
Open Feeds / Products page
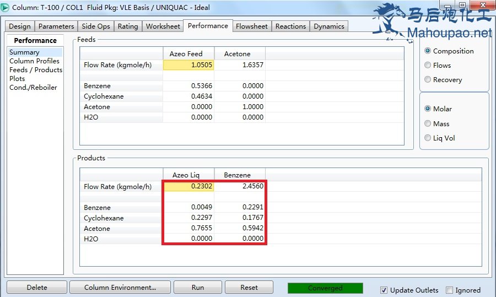(x=36, y=70)
